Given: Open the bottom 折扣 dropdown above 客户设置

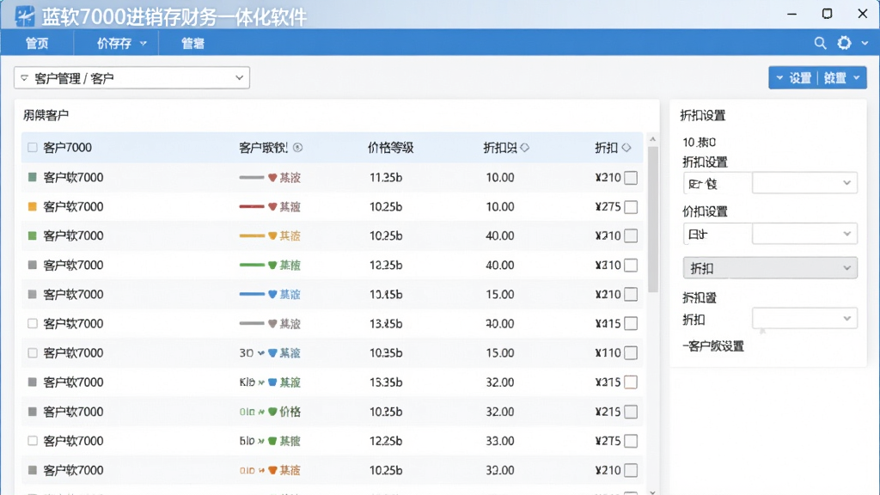Looking at the screenshot, I should click(804, 319).
